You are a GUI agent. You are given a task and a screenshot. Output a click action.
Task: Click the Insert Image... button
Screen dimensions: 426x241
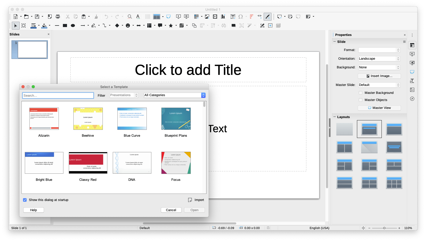(x=379, y=76)
